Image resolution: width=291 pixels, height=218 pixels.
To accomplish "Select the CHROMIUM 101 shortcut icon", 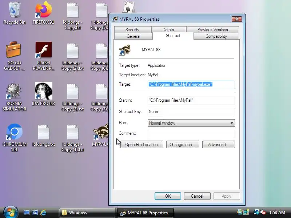I will pyautogui.click(x=14, y=137).
